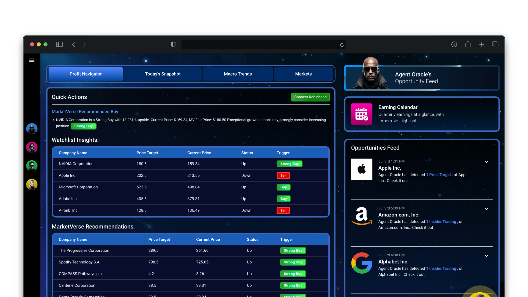Select the Airbnb, Inc. row name
Screen dimensions: 528x297
click(68, 210)
